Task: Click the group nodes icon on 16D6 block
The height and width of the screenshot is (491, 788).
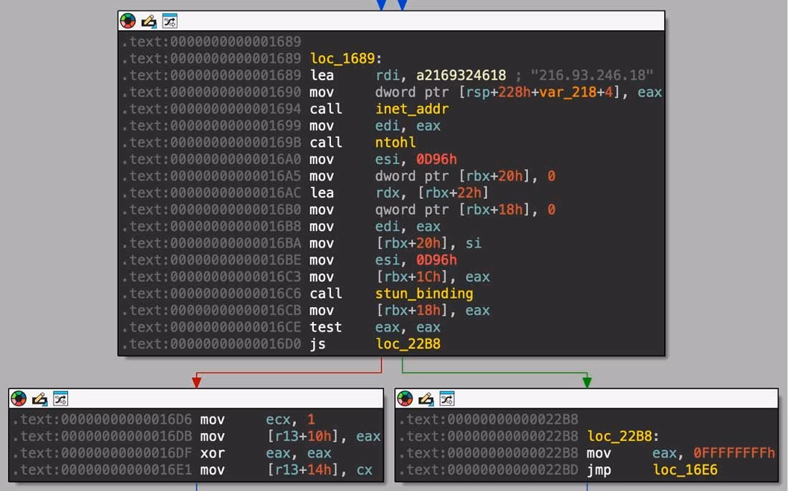Action: click(60, 399)
